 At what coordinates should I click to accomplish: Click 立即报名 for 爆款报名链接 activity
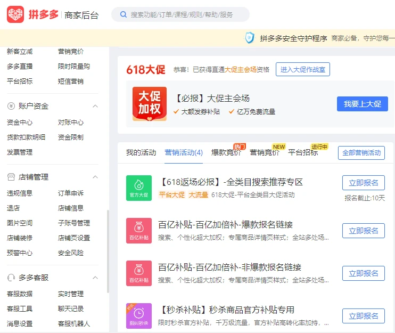point(364,231)
